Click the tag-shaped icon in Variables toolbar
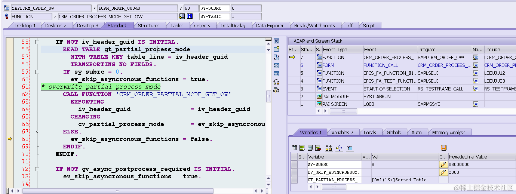The image size is (516, 194). [x=350, y=148]
